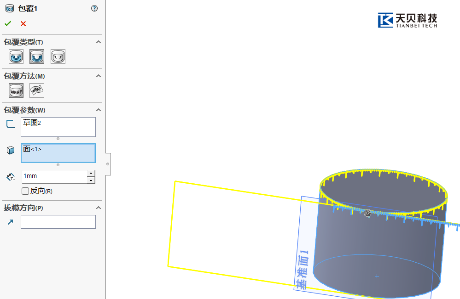Select the Emboss wrap type icon

(16, 56)
